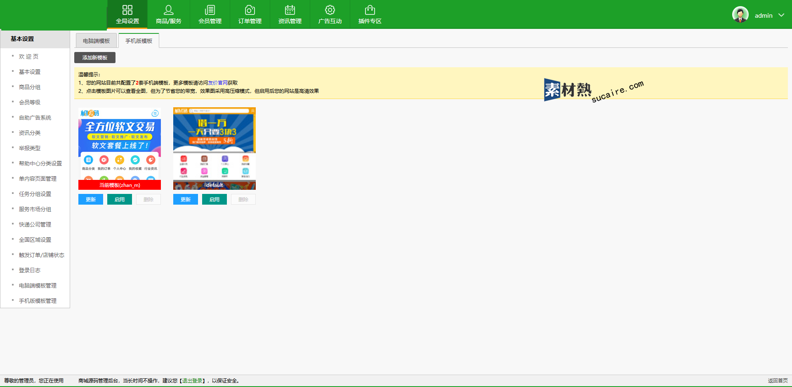
Task: Open 快递公司管理 sidebar item
Action: coord(35,224)
